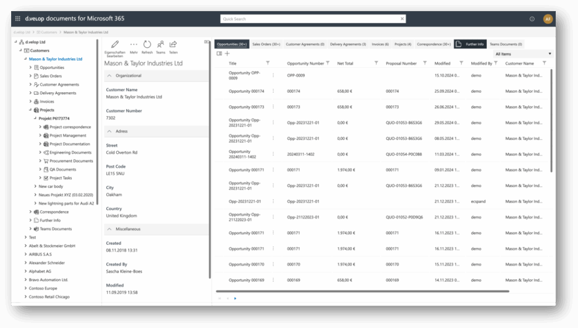Click the AF user avatar
Screen dimensions: 578x328
pyautogui.click(x=548, y=19)
